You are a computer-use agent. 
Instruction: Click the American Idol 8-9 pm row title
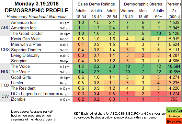point(24,22)
